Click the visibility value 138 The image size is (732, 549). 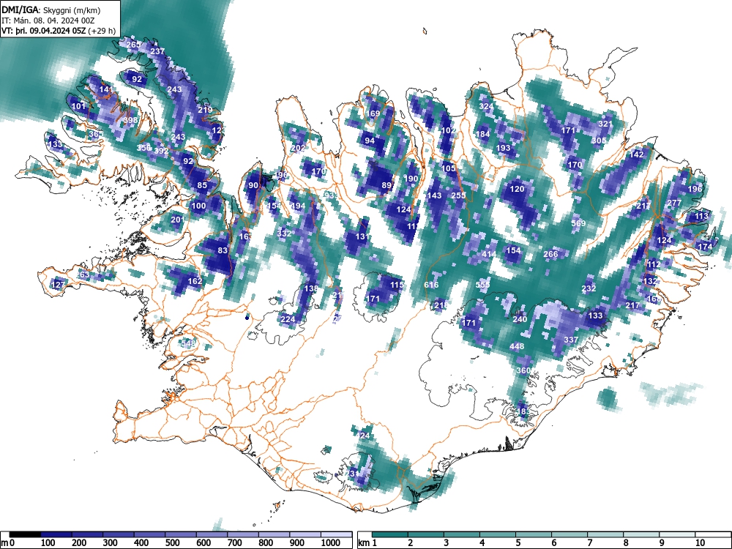311,288
